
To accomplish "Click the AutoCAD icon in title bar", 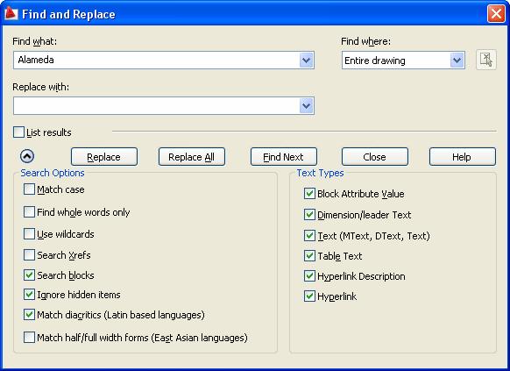I will (11, 14).
